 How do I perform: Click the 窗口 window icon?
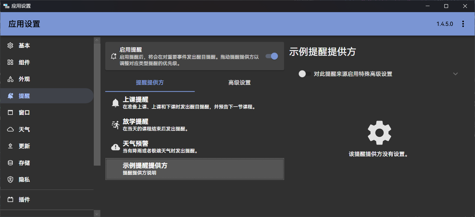[11, 113]
